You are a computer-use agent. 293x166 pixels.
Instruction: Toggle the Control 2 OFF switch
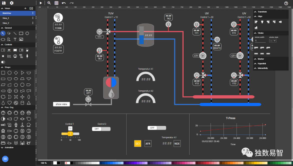point(101,129)
